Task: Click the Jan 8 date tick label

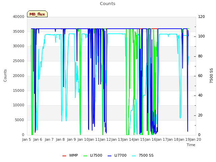Action: 60,139
